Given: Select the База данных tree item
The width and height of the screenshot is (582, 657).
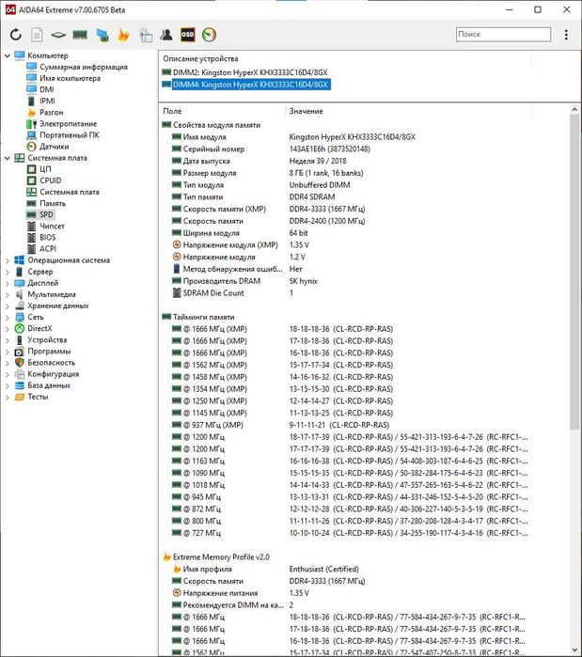Looking at the screenshot, I should 49,385.
